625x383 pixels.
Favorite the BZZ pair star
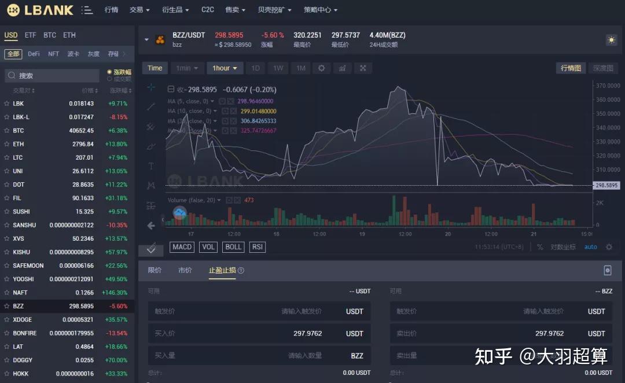pos(7,306)
